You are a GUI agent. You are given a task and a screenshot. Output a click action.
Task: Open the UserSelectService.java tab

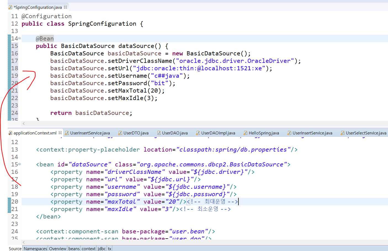pyautogui.click(x=366, y=133)
